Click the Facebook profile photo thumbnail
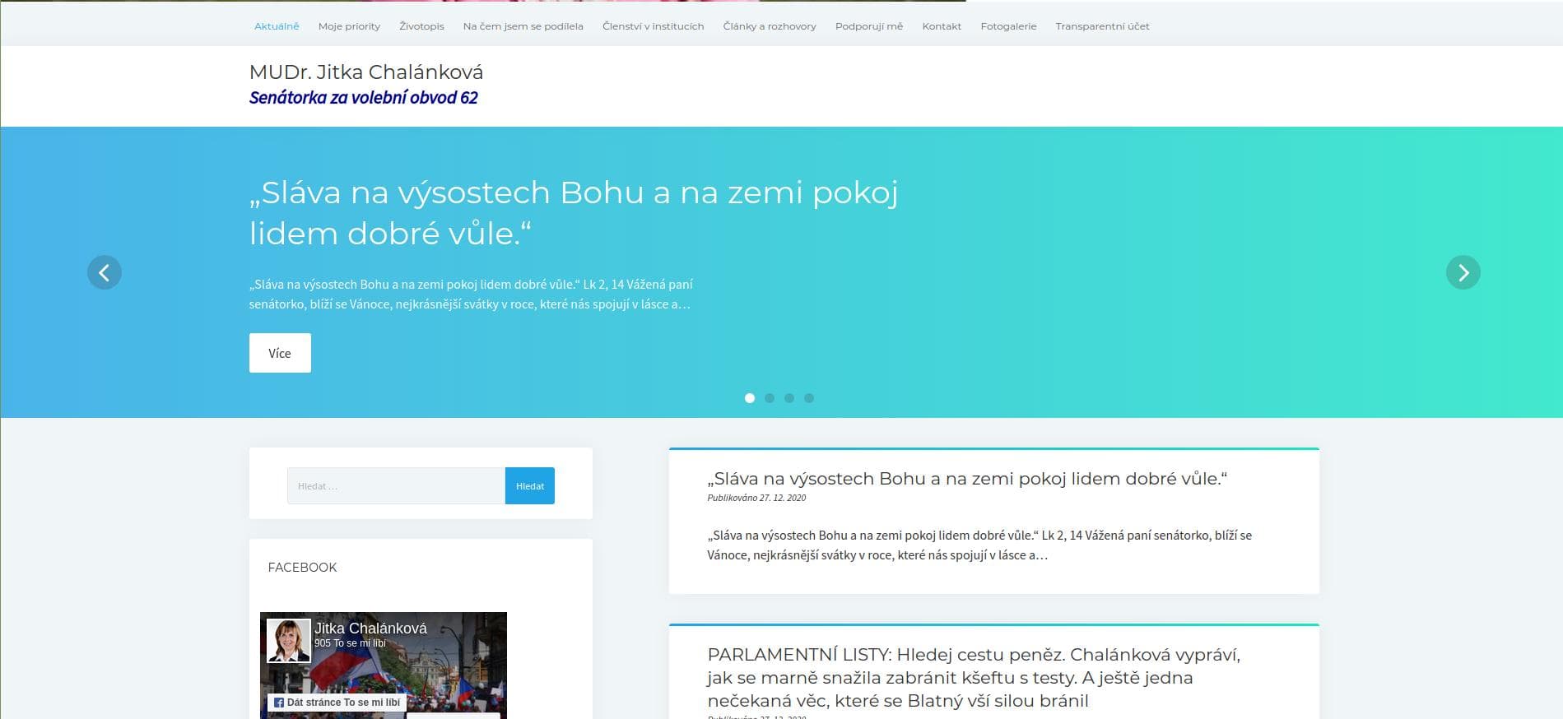The height and width of the screenshot is (719, 1563). [x=289, y=641]
